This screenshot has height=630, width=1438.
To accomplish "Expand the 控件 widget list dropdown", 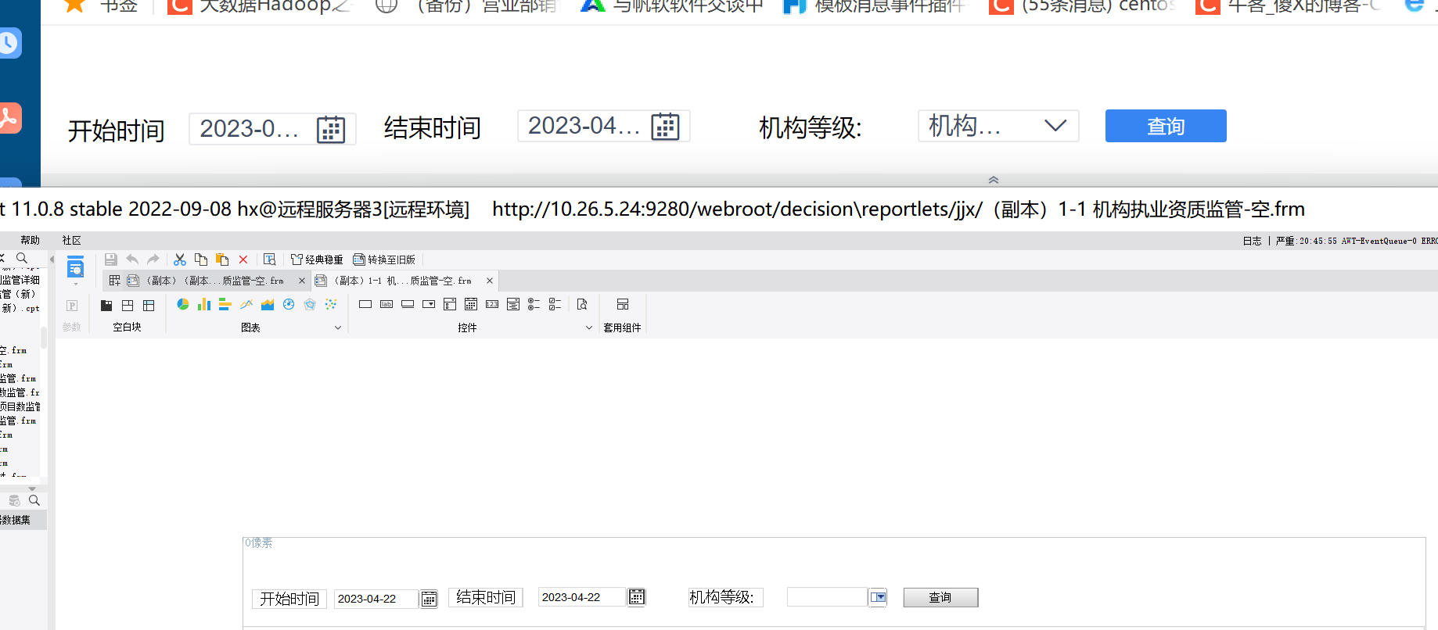I will pos(589,328).
